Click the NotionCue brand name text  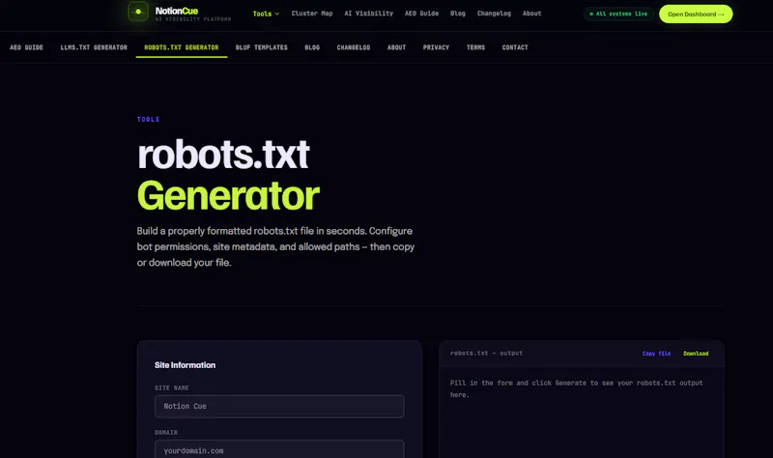[x=177, y=11]
